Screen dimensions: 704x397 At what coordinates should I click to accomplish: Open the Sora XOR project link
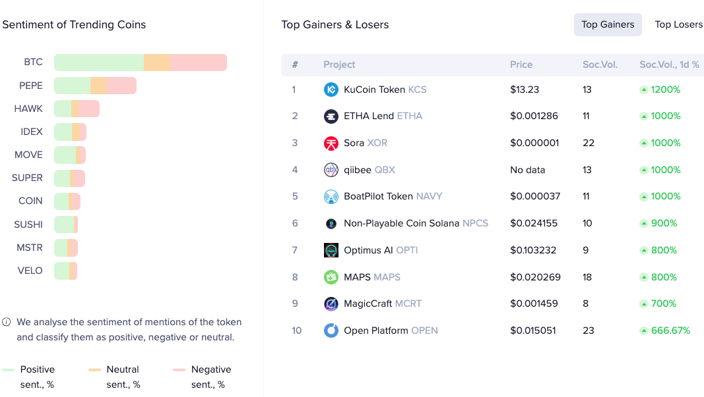(x=366, y=143)
